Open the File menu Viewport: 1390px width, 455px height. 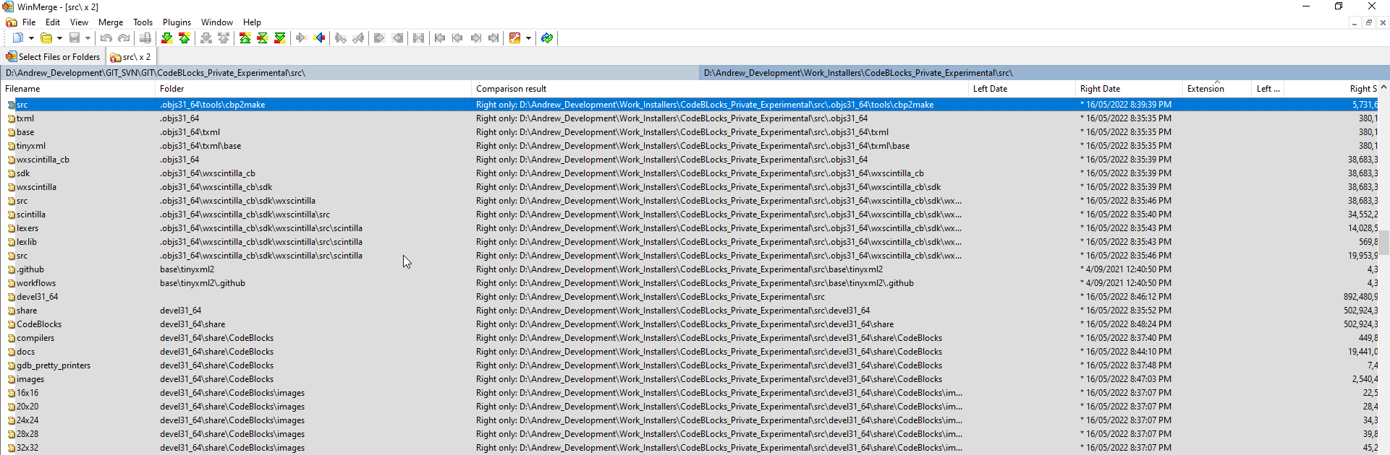click(29, 22)
